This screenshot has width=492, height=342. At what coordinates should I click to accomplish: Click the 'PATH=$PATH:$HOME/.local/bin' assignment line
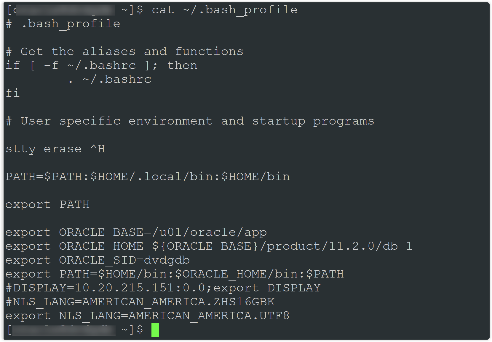pyautogui.click(x=148, y=177)
